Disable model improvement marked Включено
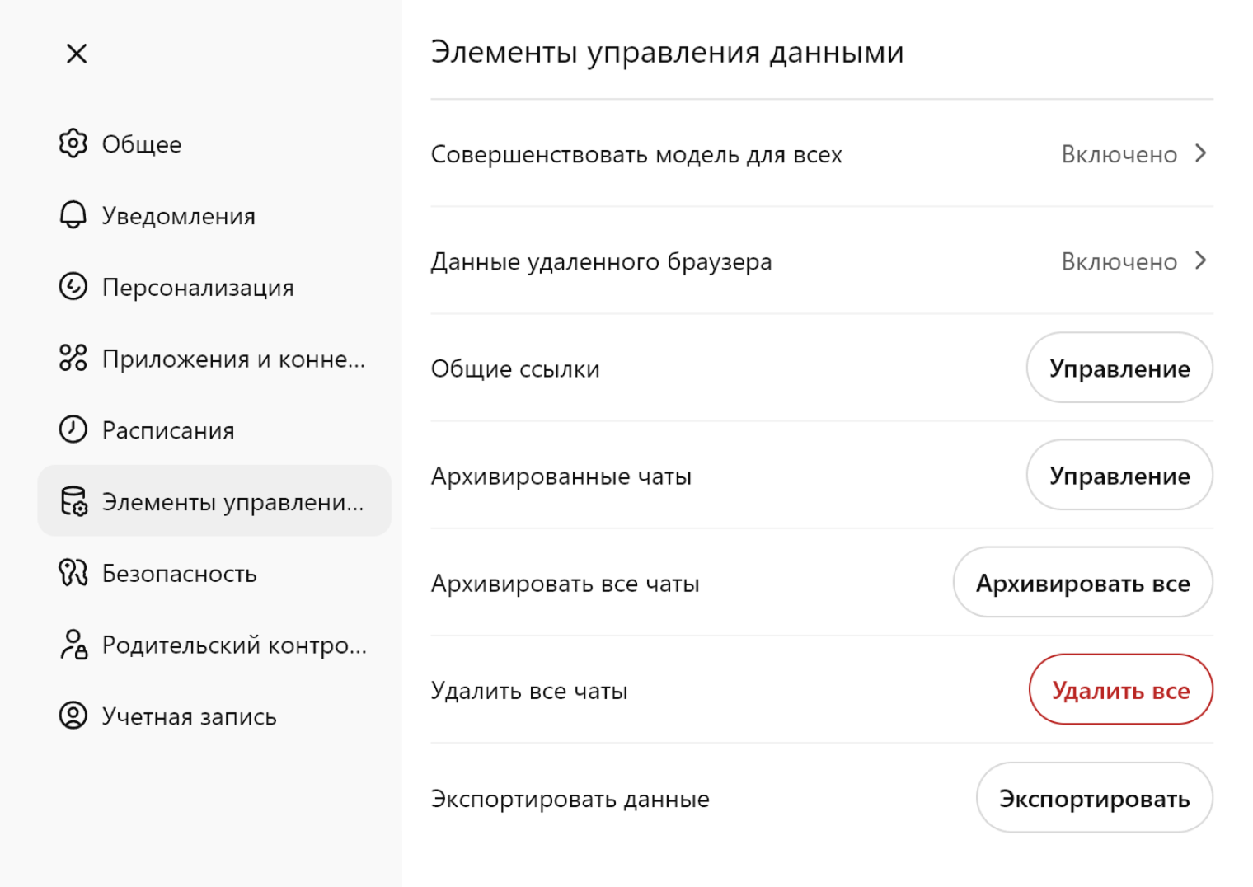1253x887 pixels. 1119,153
